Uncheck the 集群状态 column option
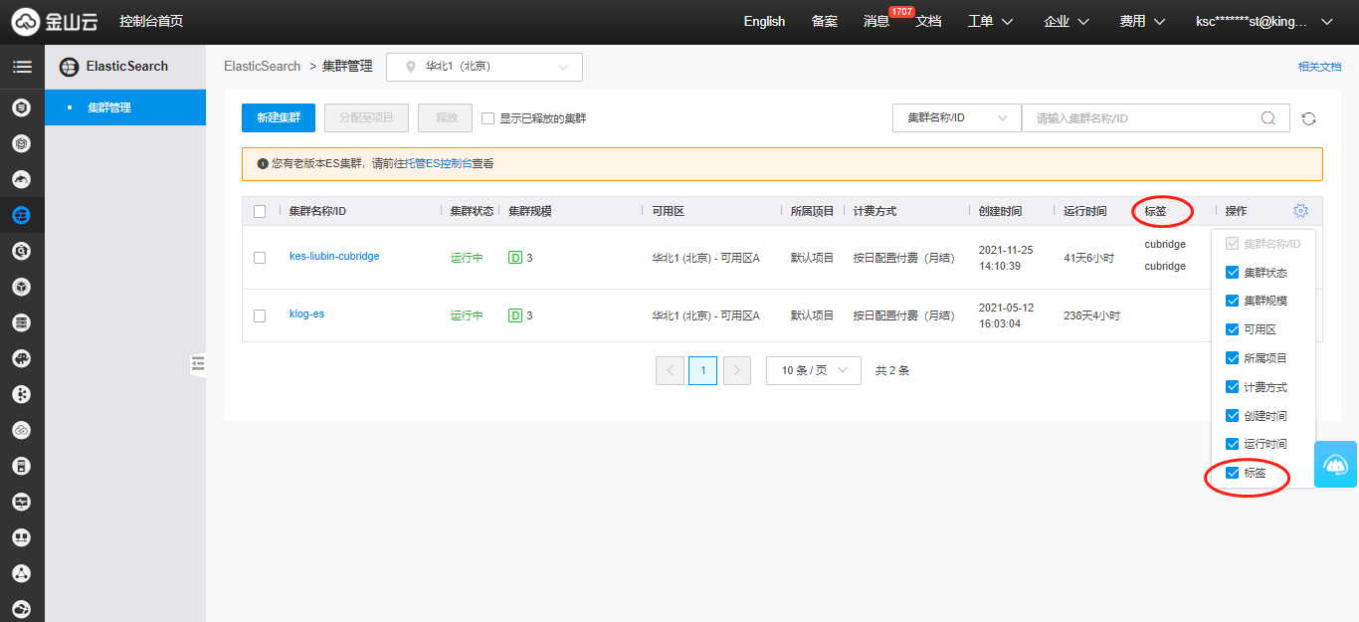 [x=1233, y=273]
